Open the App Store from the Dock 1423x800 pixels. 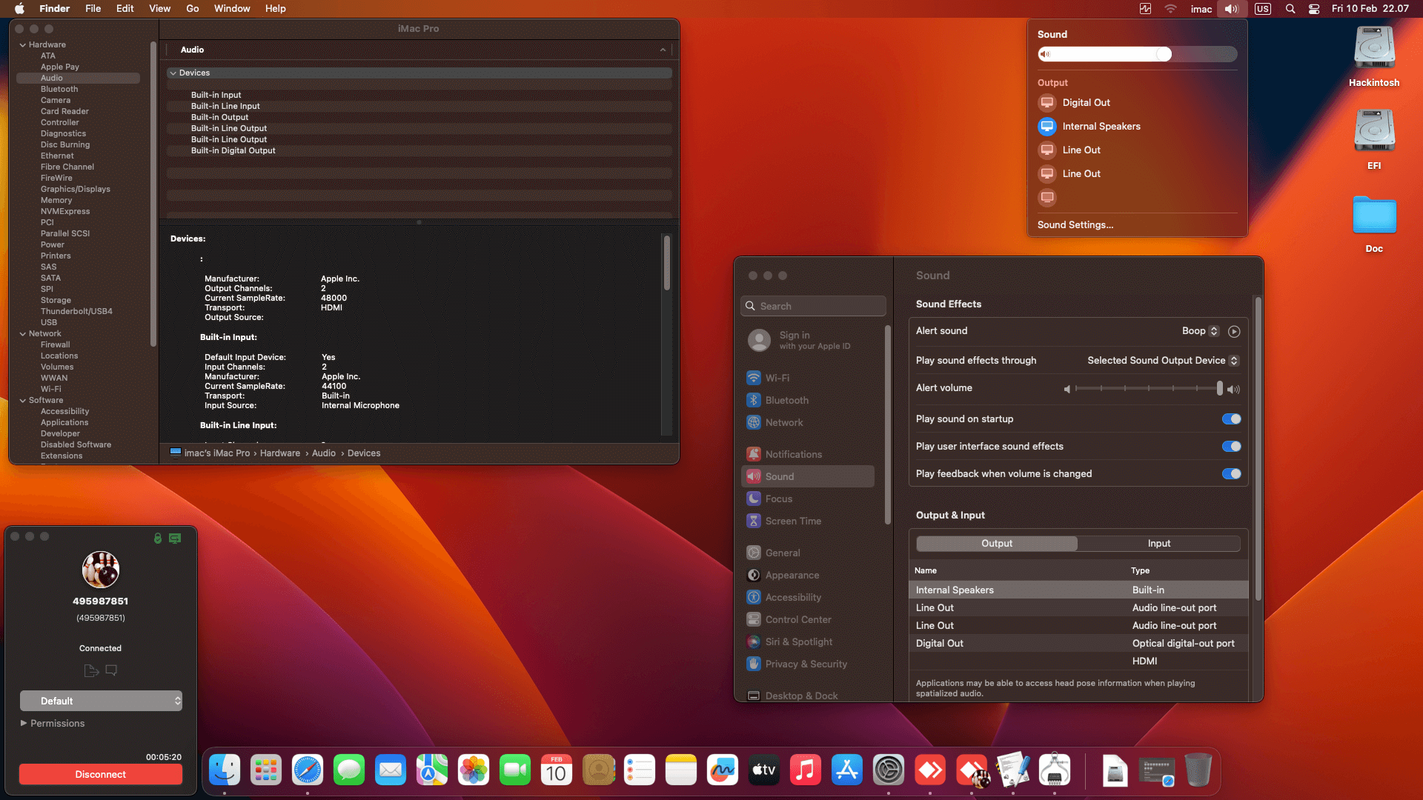(846, 771)
